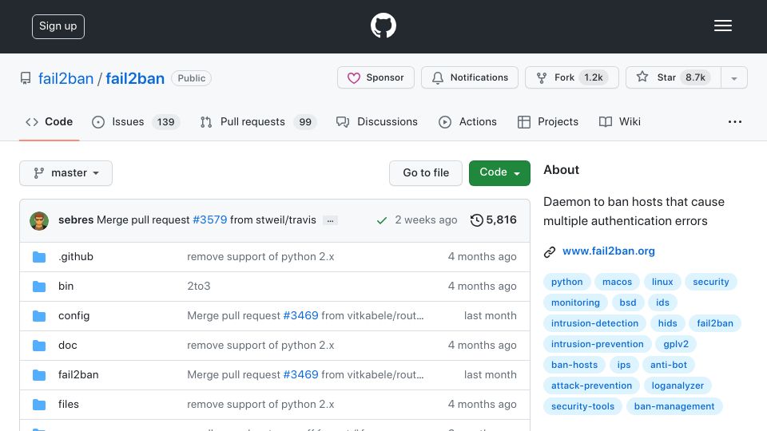Screen dimensions: 767x431
Task: Fork the repository
Action: click(x=572, y=77)
